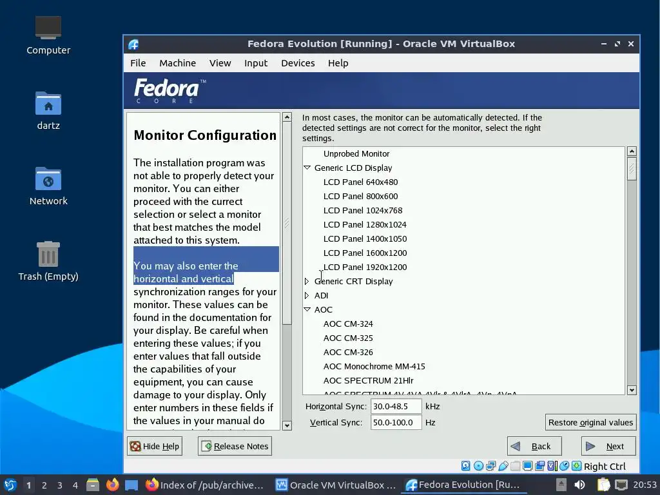Open the View menu
This screenshot has height=495, width=660.
(x=220, y=63)
